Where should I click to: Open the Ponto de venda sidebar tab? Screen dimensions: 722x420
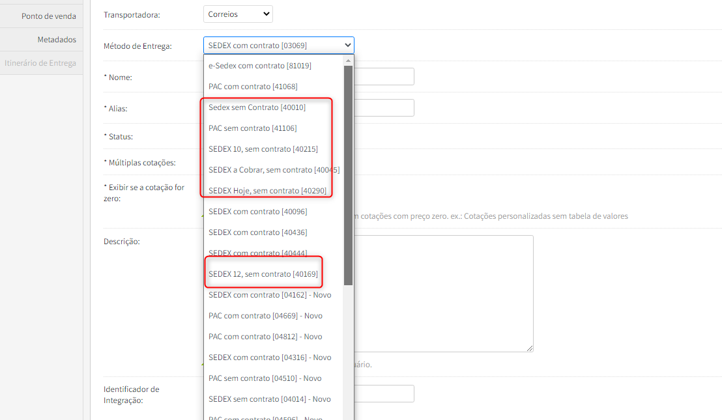(42, 16)
